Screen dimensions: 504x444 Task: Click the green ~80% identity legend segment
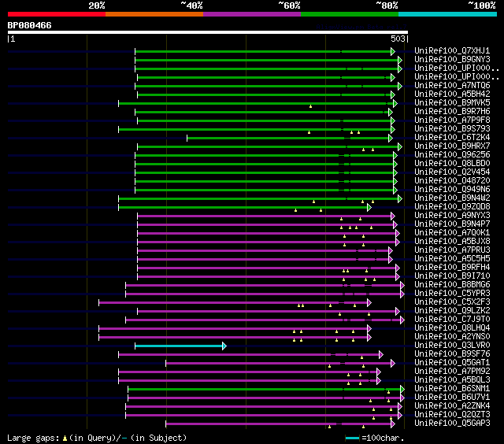coord(350,14)
